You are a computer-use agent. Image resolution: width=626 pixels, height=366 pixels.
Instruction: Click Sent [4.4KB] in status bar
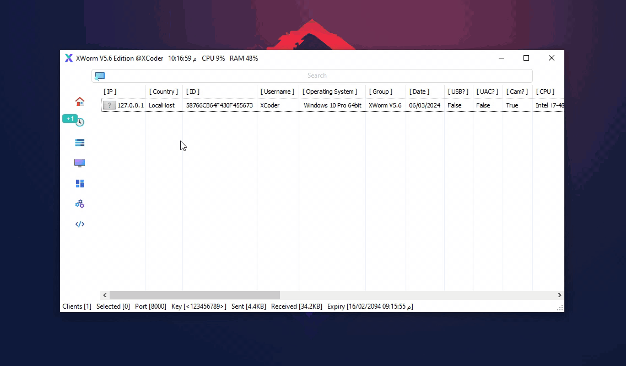249,306
